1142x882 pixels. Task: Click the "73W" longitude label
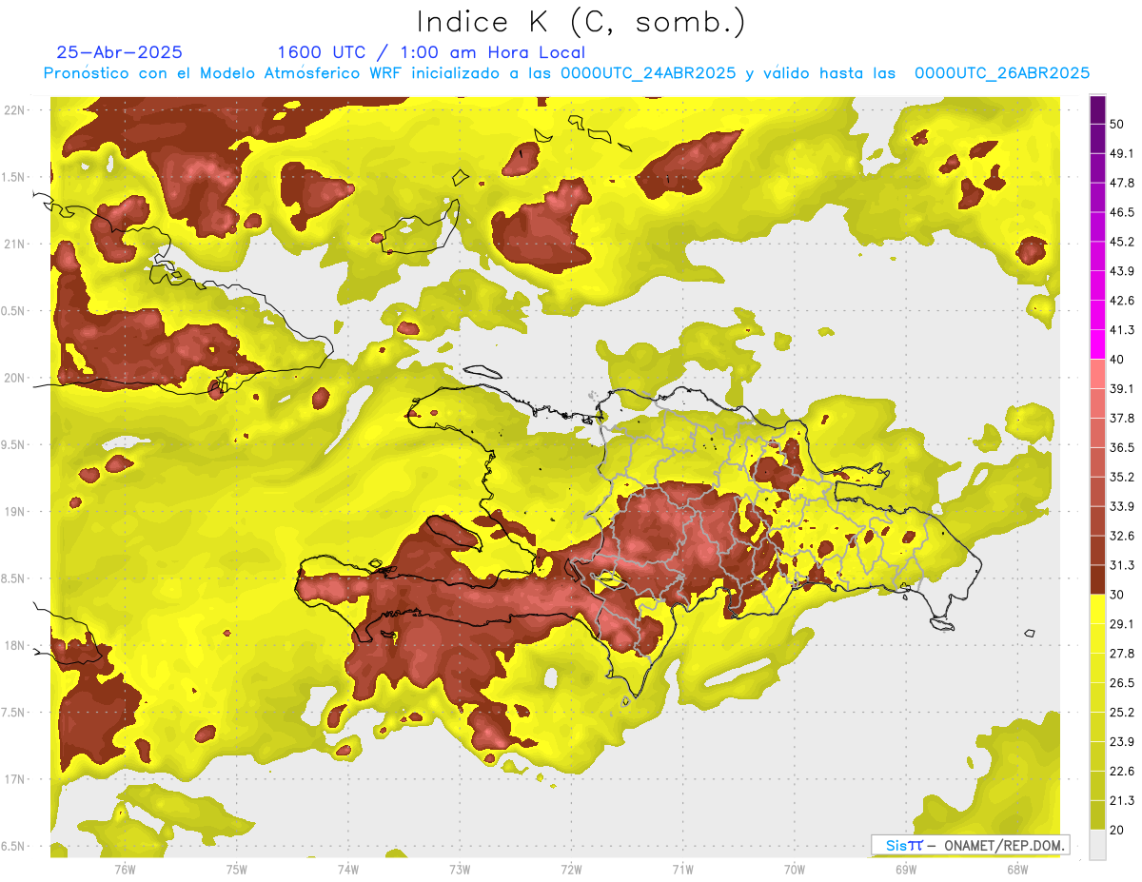coord(460,869)
